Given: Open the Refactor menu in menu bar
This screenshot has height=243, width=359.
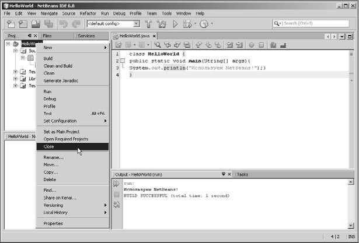Looking at the screenshot, I should (x=88, y=13).
